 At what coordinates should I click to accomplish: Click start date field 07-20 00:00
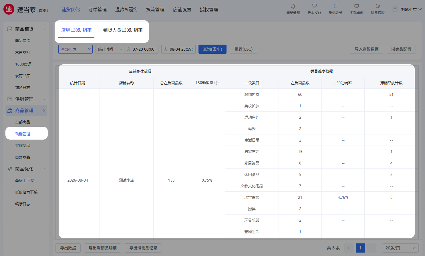(141, 49)
